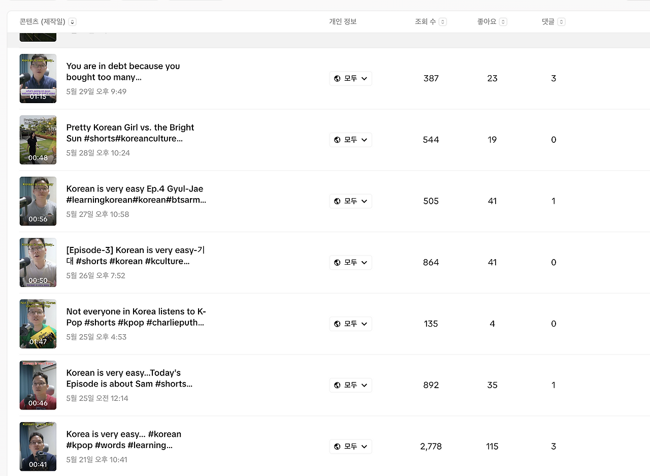Click the 00:48 video thumbnail
Viewport: 650px width, 476px height.
[38, 140]
